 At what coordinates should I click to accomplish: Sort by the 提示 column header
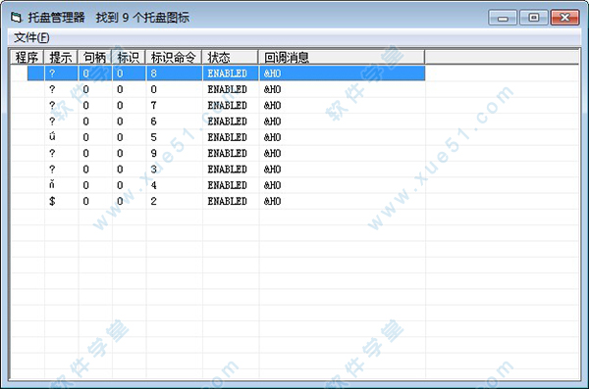click(x=61, y=58)
